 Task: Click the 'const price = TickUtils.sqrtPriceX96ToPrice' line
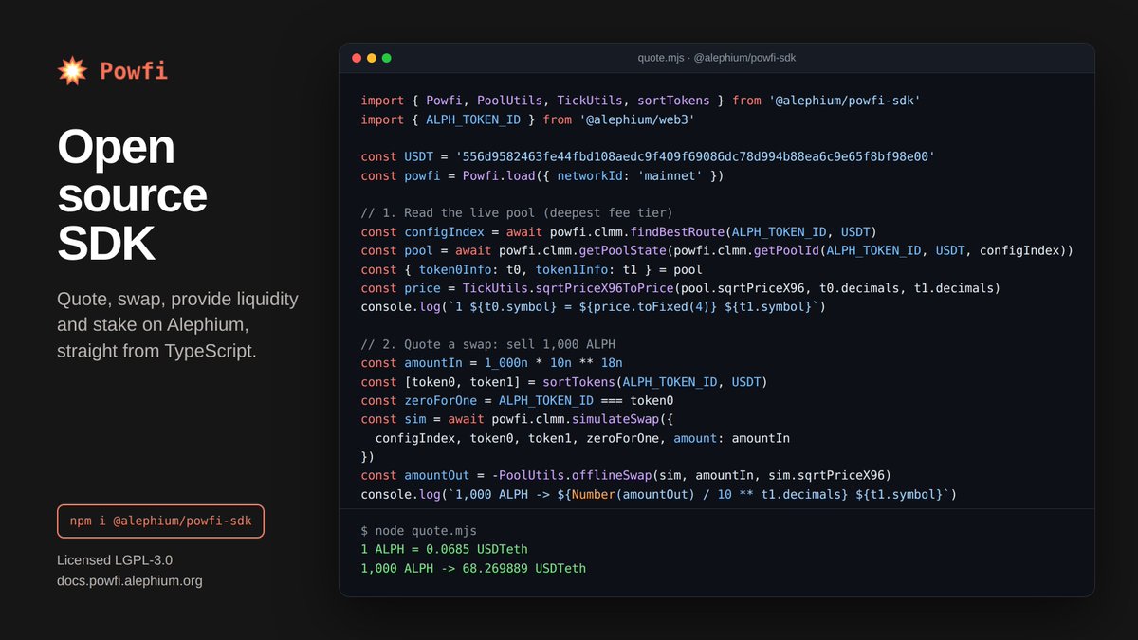[681, 288]
